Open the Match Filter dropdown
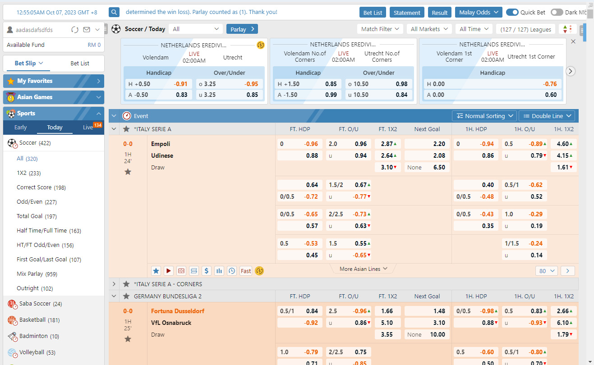 [380, 29]
